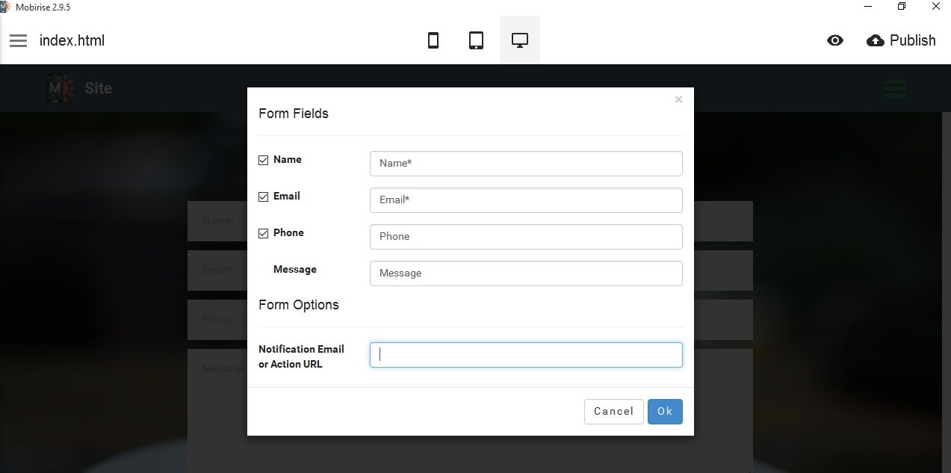Confirm form settings with Ok
The width and height of the screenshot is (951, 473).
coord(664,411)
